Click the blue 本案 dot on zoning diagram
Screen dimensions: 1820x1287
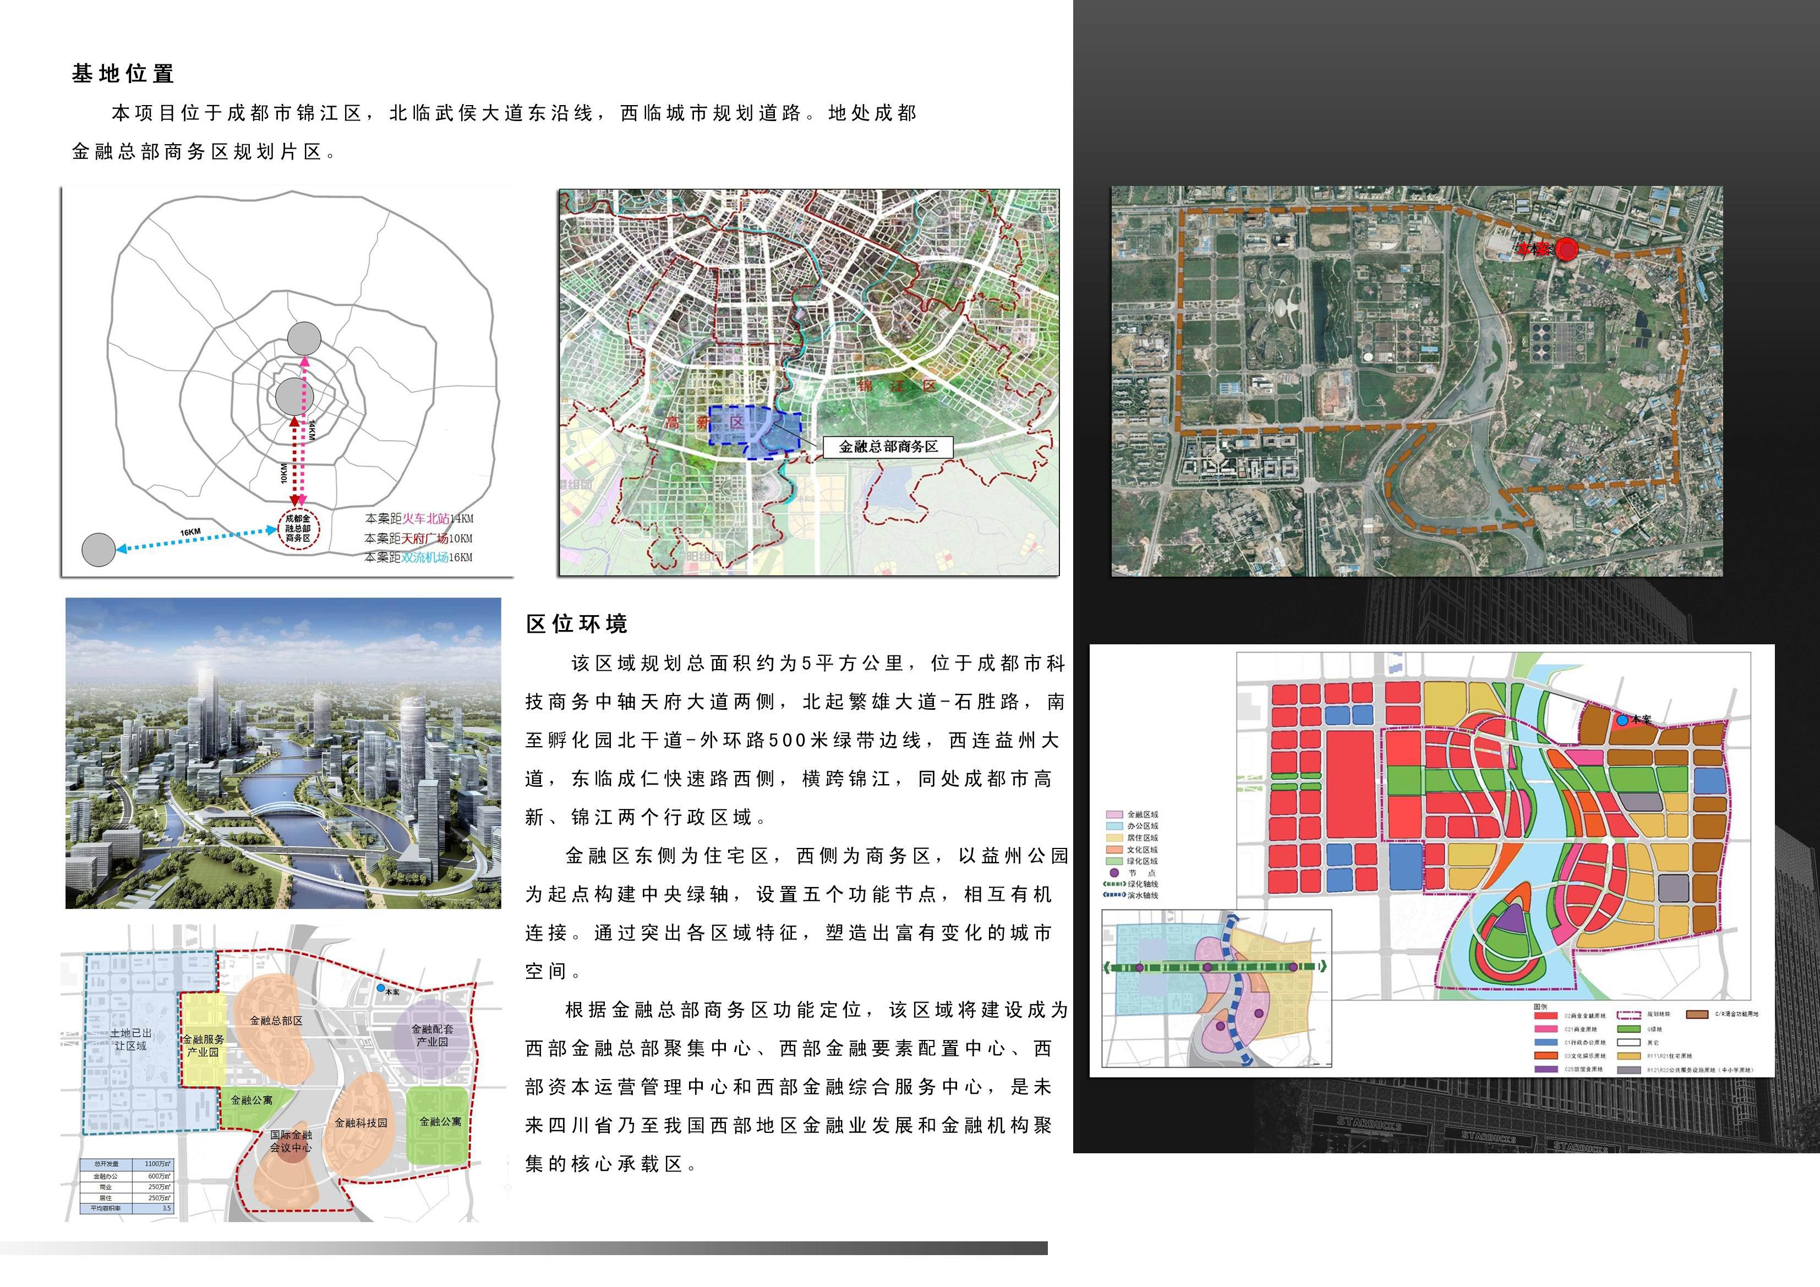point(381,988)
